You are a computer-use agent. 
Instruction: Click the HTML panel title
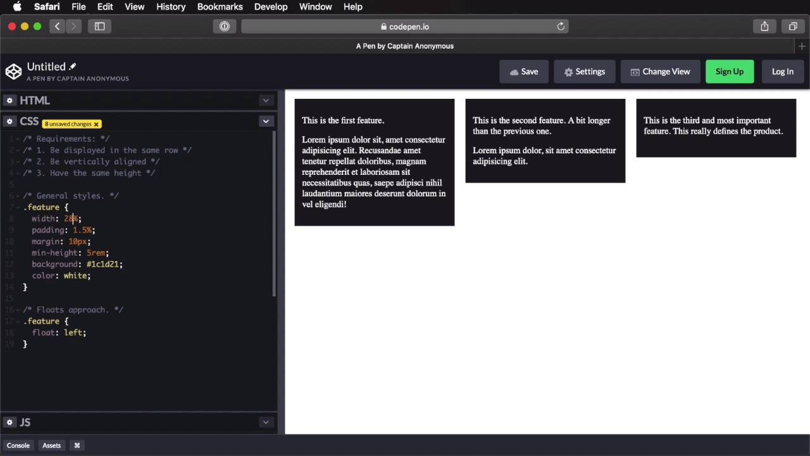click(x=35, y=100)
